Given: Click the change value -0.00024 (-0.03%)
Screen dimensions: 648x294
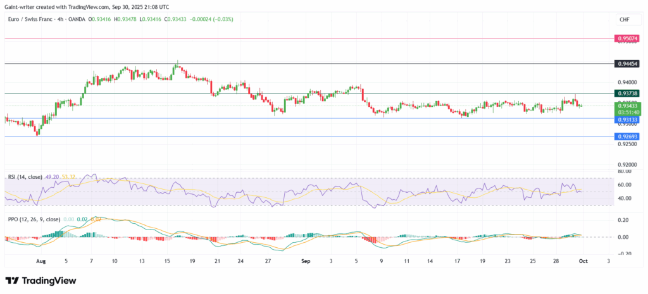Looking at the screenshot, I should (213, 20).
